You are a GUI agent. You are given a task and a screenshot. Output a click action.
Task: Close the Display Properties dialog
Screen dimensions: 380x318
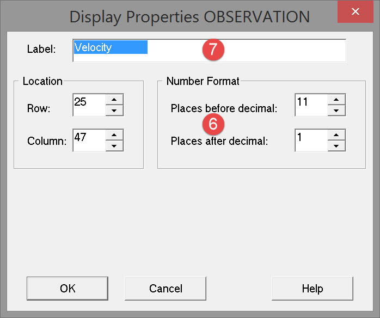(x=355, y=11)
